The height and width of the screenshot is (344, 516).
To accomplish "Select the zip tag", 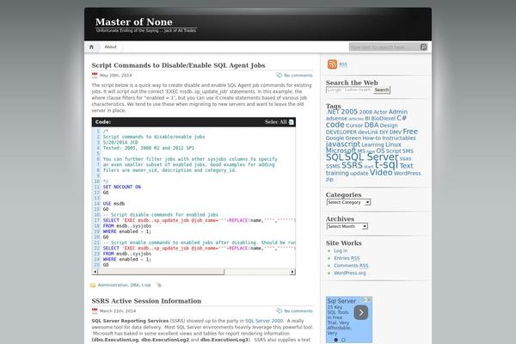I will tap(329, 180).
